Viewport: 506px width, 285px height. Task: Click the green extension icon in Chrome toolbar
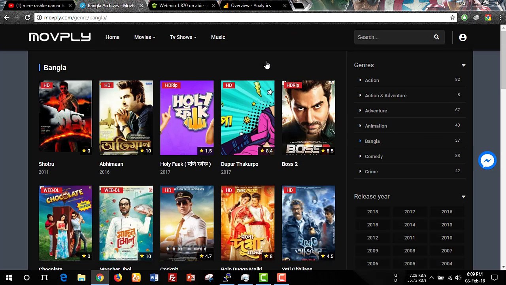point(464,17)
